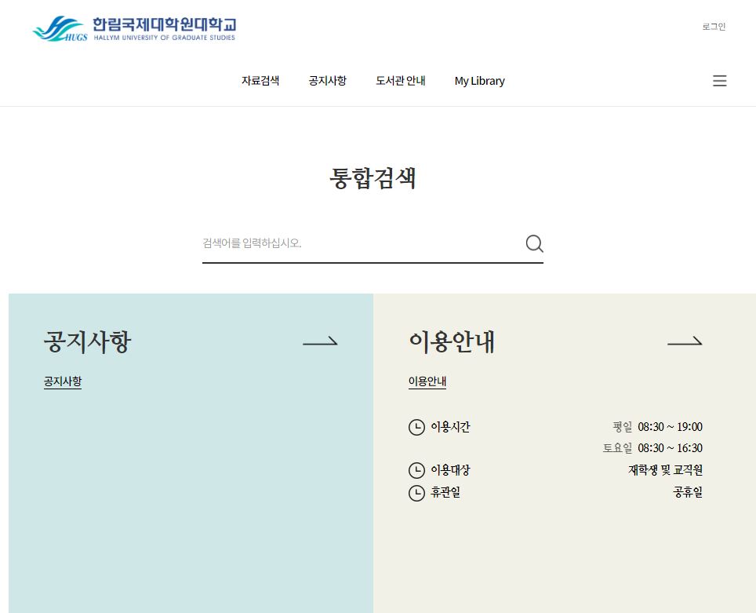
Task: Open the 자료검색 menu
Action: click(260, 81)
